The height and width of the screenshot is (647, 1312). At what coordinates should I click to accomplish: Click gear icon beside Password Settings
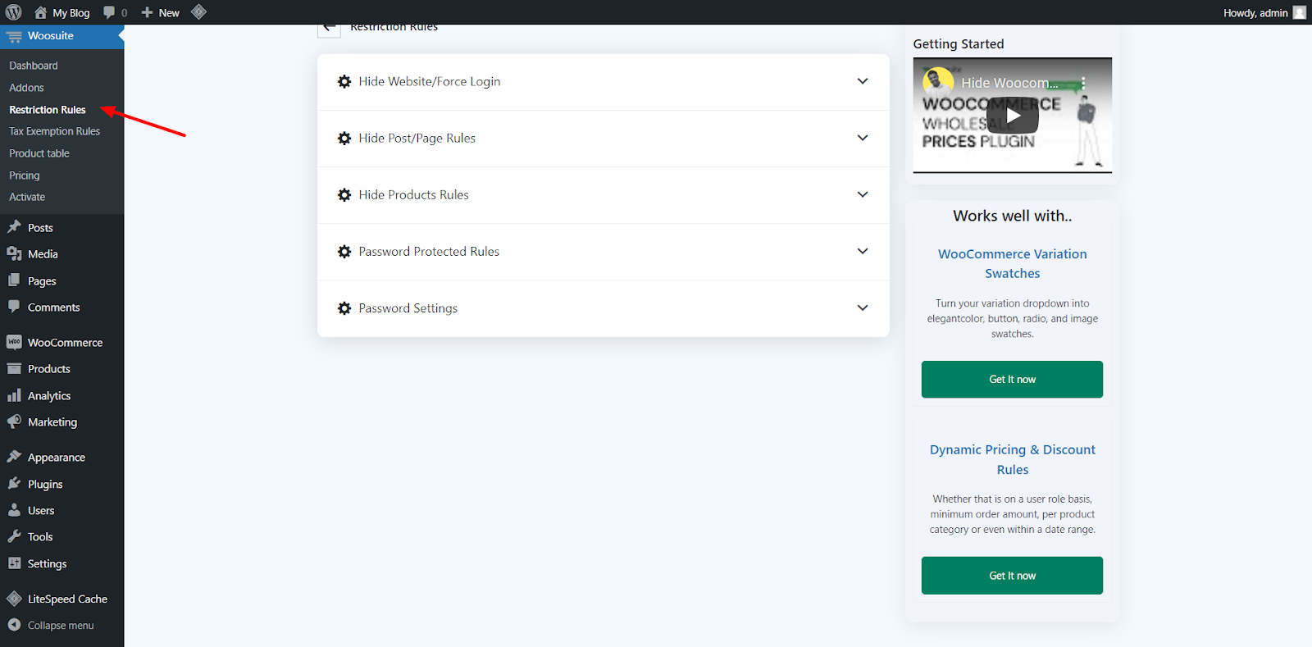tap(344, 308)
